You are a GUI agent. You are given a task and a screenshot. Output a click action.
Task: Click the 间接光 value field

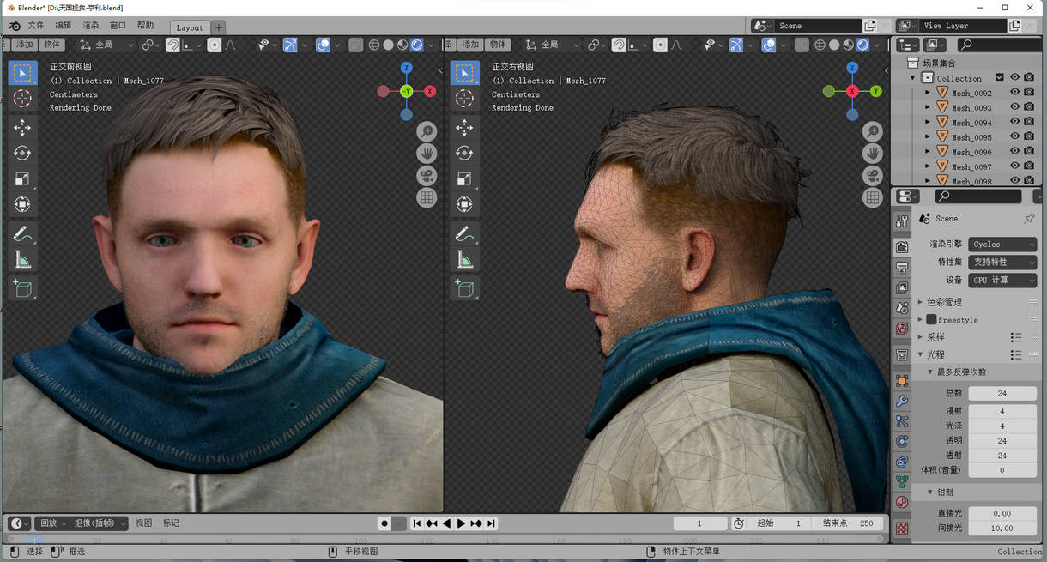1002,528
